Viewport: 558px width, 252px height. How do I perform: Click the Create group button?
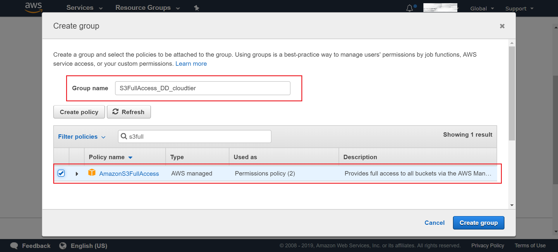(478, 223)
